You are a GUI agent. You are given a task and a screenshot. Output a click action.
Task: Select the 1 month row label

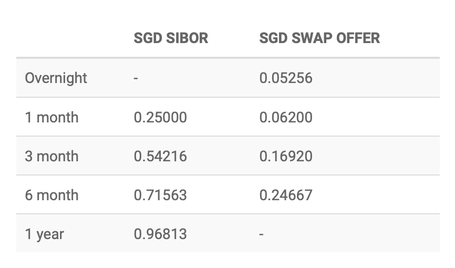point(51,117)
